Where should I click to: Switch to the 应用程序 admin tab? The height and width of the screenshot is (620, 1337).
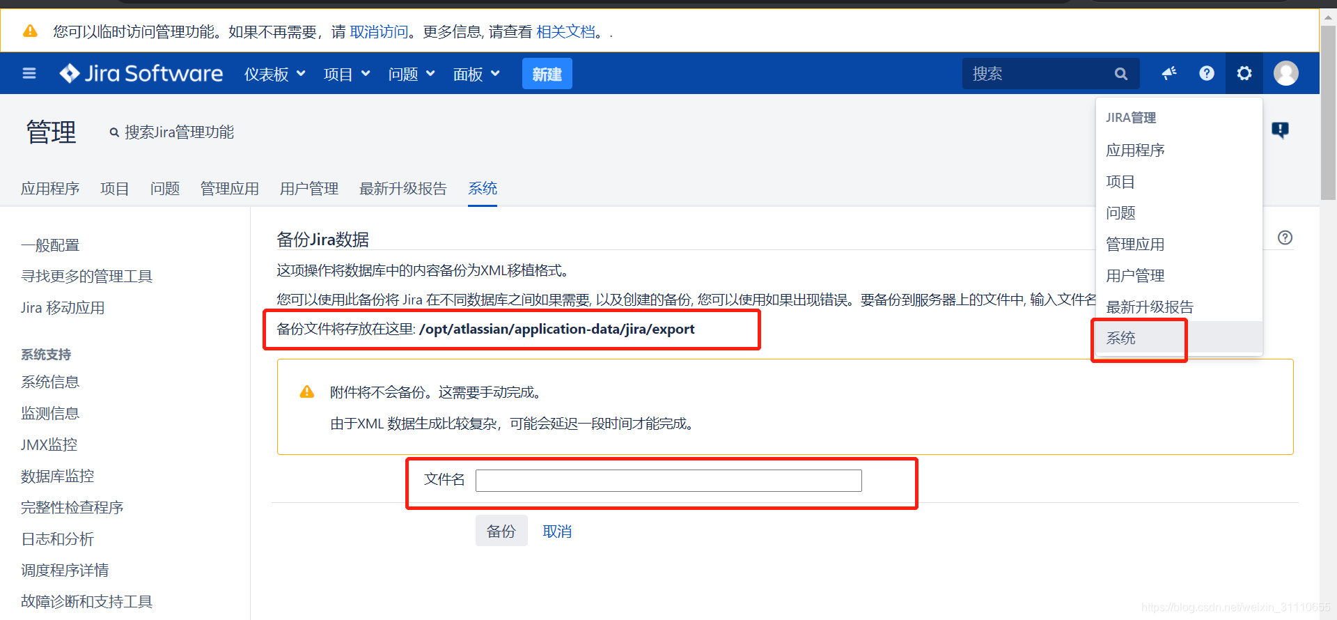(x=50, y=189)
